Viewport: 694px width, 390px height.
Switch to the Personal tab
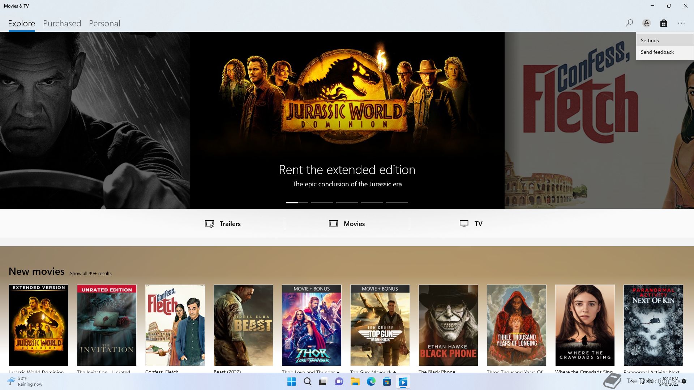pyautogui.click(x=104, y=23)
